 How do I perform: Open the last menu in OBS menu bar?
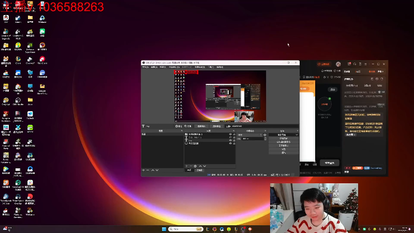click(219, 67)
